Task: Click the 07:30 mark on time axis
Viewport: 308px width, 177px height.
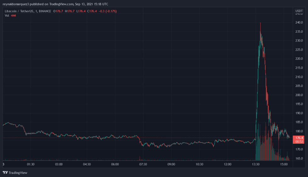Action: [x=143, y=164]
